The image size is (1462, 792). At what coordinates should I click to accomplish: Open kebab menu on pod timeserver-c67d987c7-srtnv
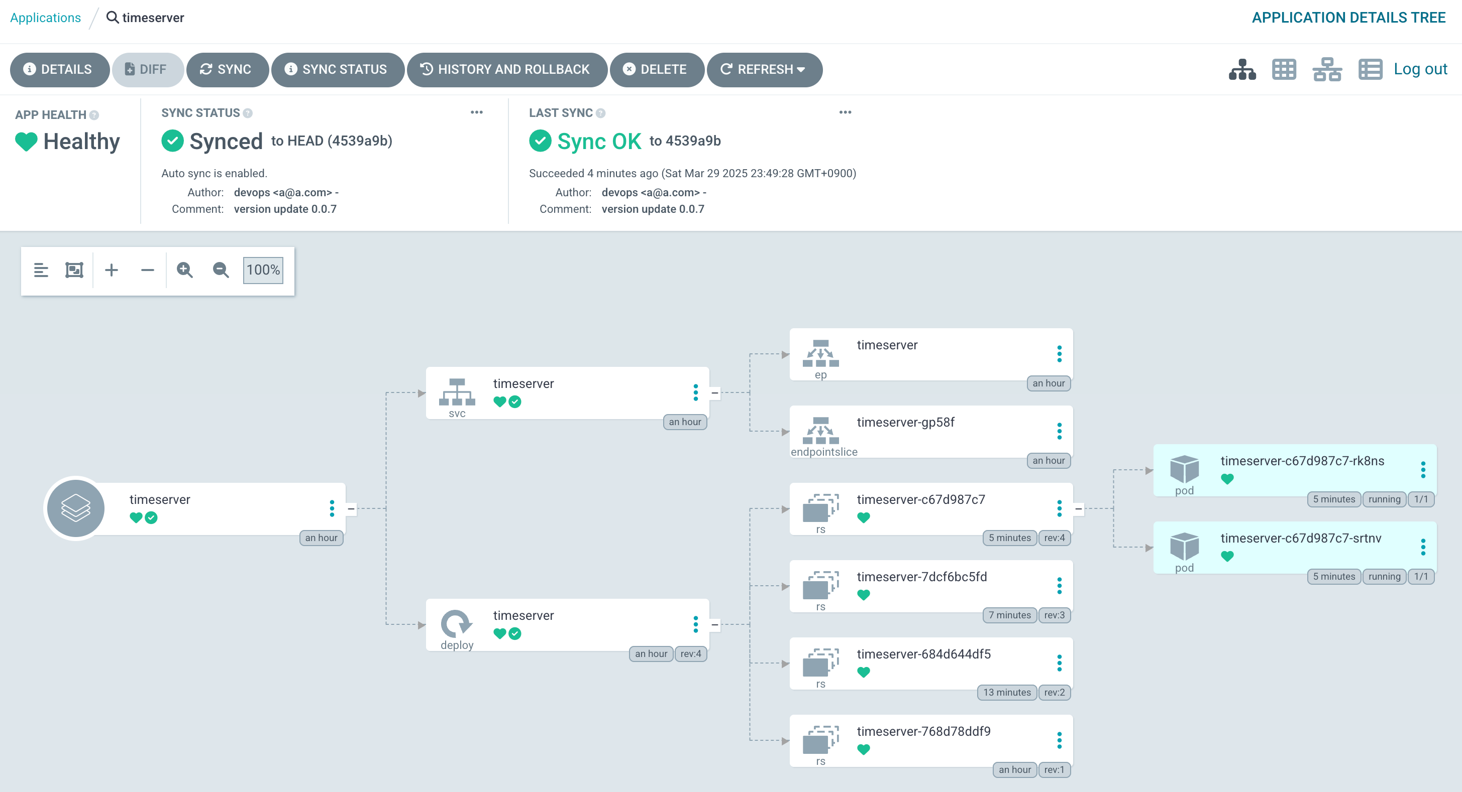[1423, 547]
